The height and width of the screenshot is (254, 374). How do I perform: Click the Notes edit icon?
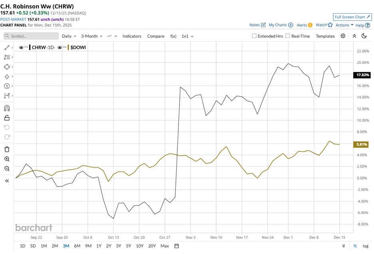(x=263, y=25)
